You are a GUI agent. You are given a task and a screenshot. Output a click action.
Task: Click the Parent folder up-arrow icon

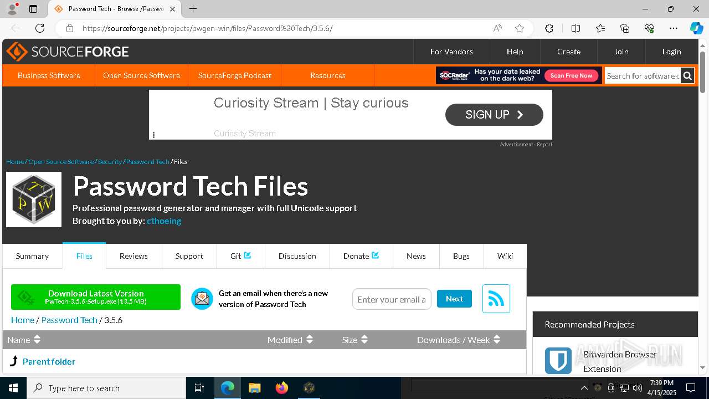(14, 361)
